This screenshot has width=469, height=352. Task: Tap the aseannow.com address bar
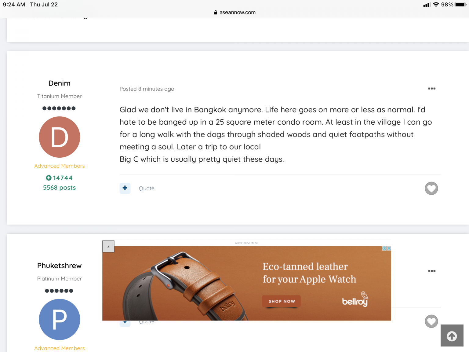click(234, 13)
